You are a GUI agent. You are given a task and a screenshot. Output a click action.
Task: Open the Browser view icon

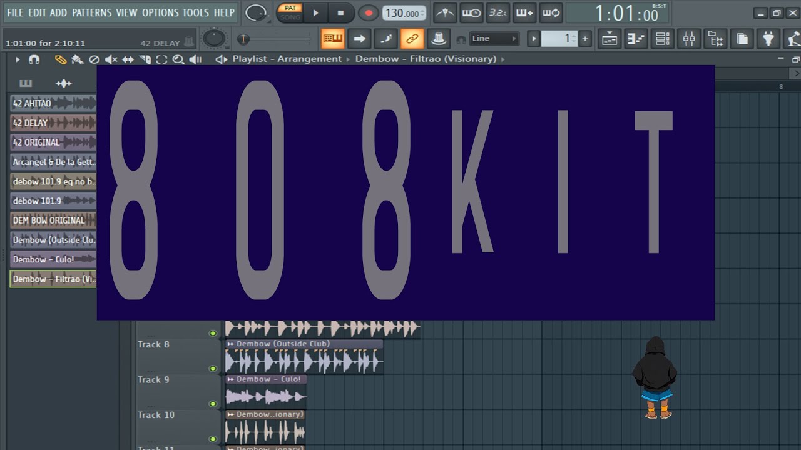coord(715,39)
